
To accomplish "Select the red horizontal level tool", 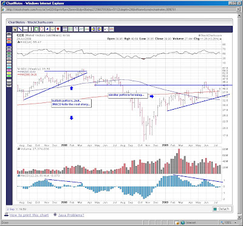I will point(87,29).
